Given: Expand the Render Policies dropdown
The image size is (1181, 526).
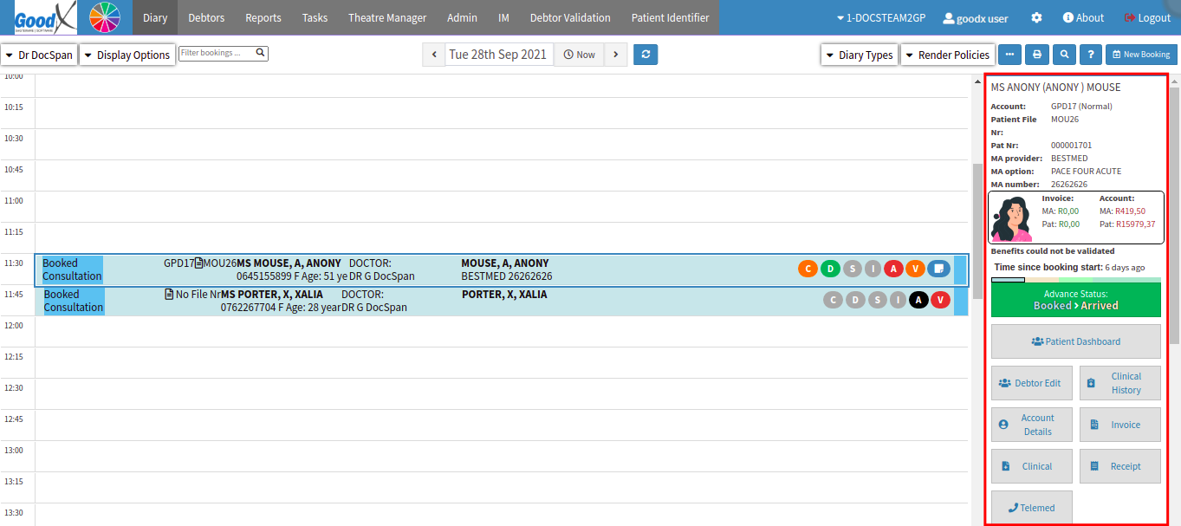Looking at the screenshot, I should 946,55.
